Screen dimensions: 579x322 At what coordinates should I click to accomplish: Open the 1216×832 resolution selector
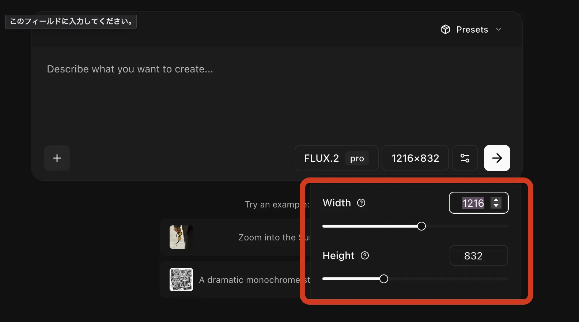click(415, 158)
